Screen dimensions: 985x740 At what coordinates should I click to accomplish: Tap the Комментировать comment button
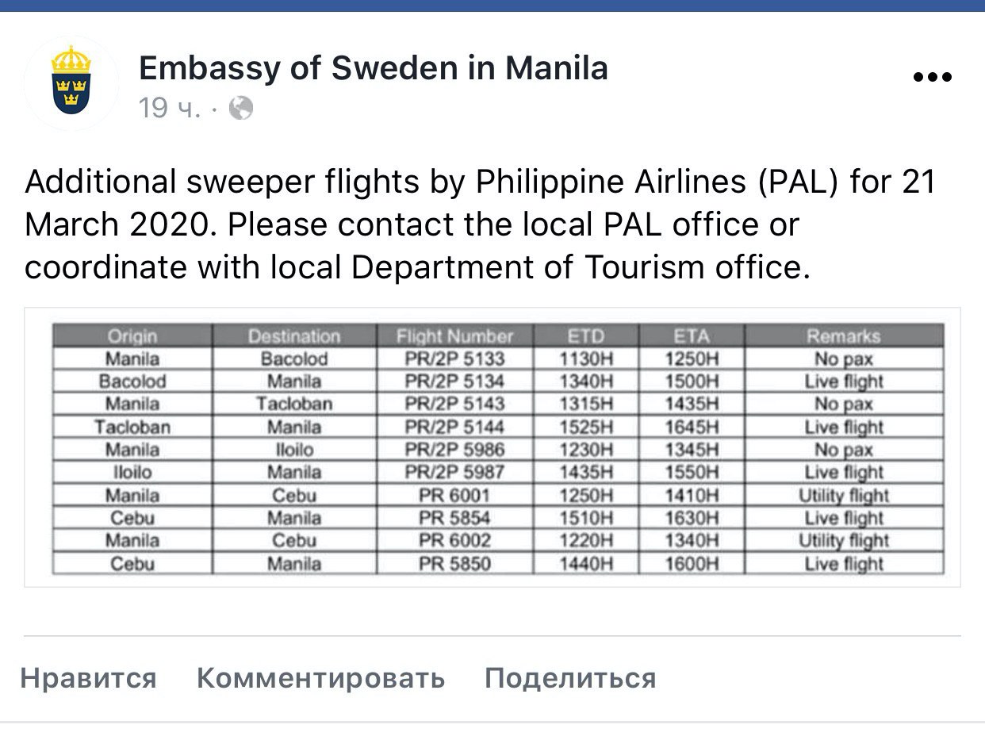click(x=320, y=678)
